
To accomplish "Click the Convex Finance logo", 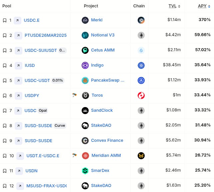I will coord(85,141).
